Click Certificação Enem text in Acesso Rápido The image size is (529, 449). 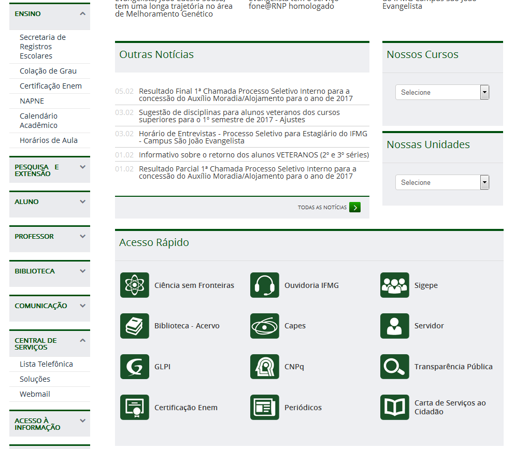pos(186,408)
